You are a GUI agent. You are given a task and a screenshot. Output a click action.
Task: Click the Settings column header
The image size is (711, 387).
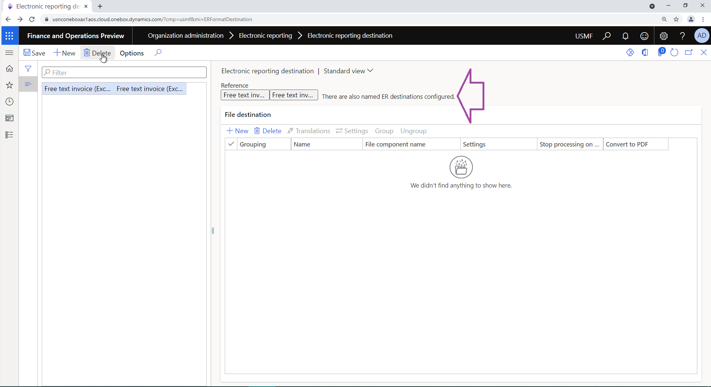(498, 144)
